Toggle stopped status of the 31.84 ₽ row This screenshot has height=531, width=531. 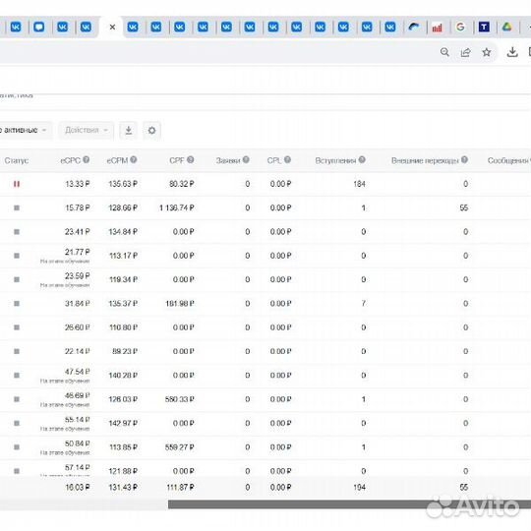pyautogui.click(x=17, y=304)
